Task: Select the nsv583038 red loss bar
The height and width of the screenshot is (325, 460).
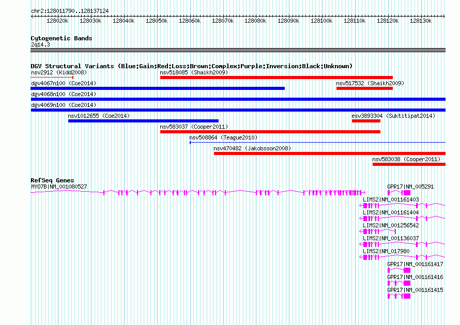Action: tap(409, 164)
